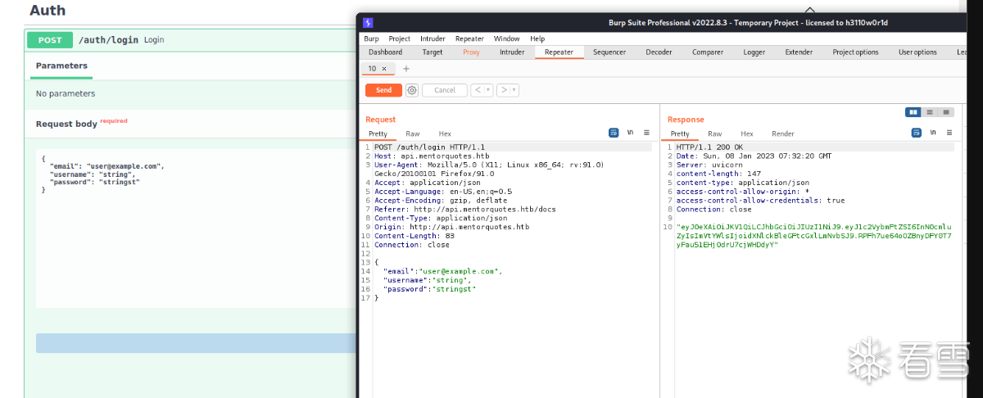
Task: Open the Repeater menu in menu bar
Action: click(x=469, y=38)
